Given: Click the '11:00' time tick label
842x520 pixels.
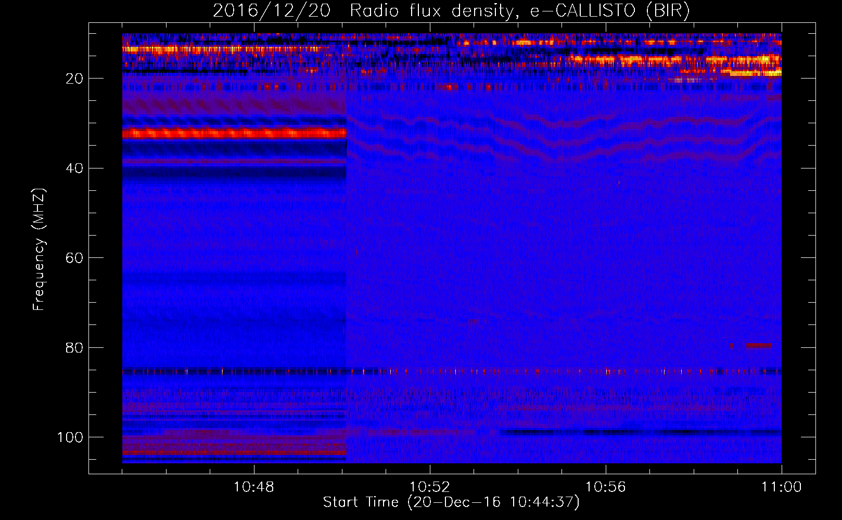Looking at the screenshot, I should click(x=781, y=487).
